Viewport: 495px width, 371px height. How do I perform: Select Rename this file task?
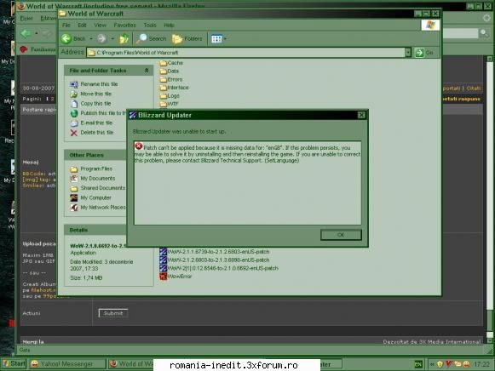99,84
